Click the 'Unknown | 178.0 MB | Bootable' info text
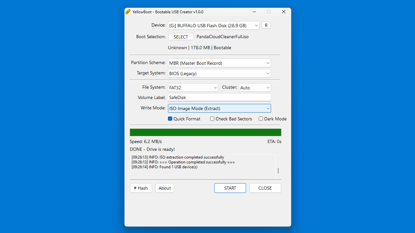 coord(200,48)
